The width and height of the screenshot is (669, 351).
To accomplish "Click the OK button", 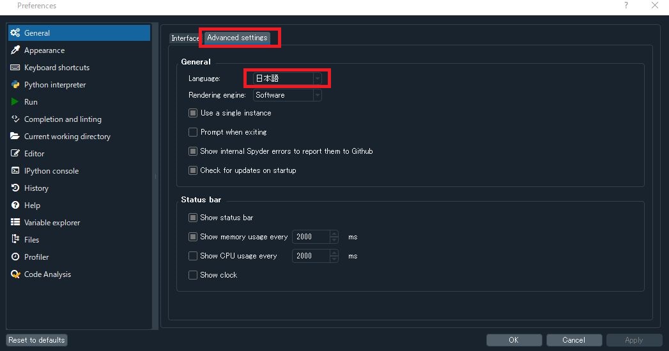I will [514, 340].
